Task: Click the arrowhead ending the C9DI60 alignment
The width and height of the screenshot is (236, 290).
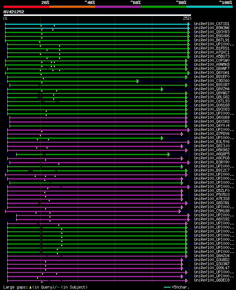Action: pyautogui.click(x=138, y=81)
